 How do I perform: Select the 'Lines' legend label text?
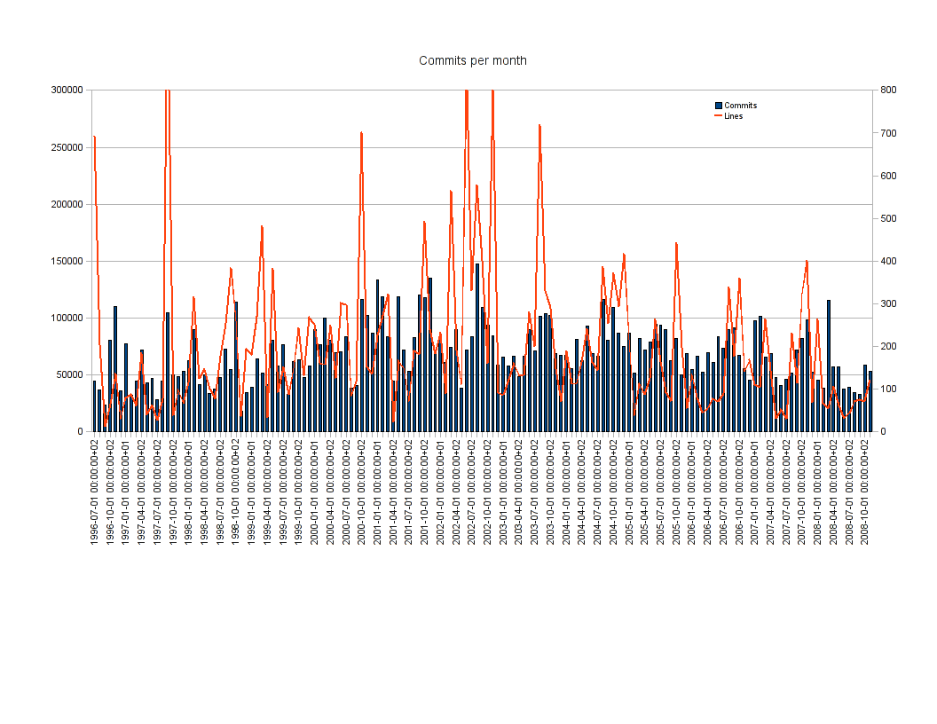coord(734,116)
